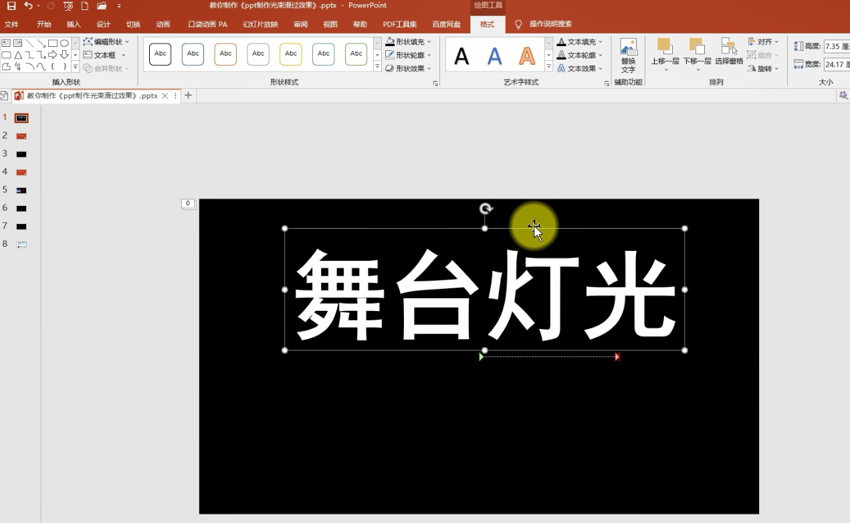
Task: Select the text box shape in shapes gallery
Action: 6,43
